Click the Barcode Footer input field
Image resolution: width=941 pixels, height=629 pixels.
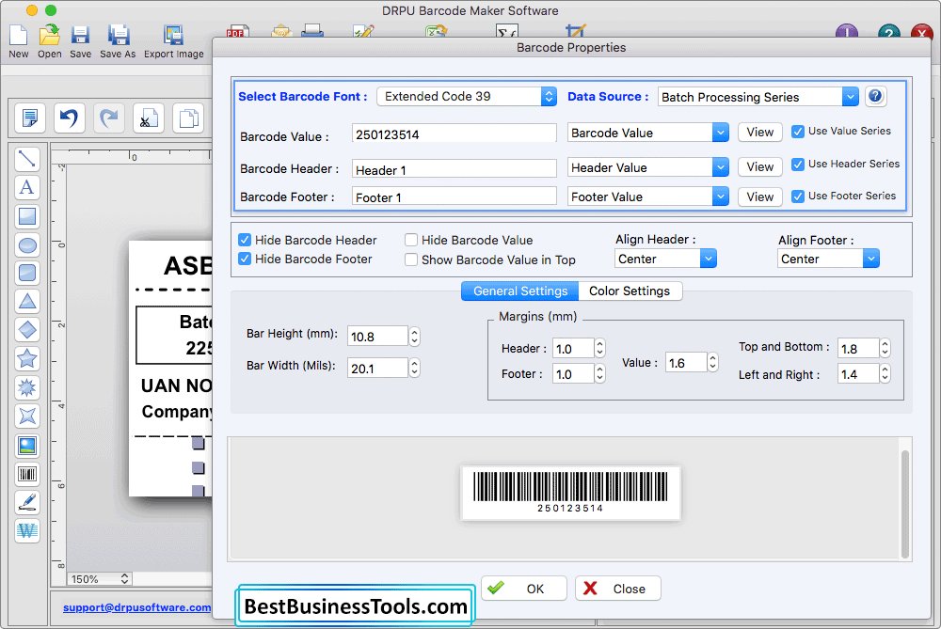(x=455, y=197)
